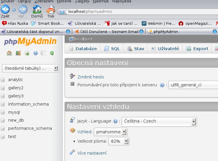Image resolution: width=218 pixels, height=161 pixels.
Task: Close the Seznam Email tab button
Action: pyautogui.click(x=141, y=32)
